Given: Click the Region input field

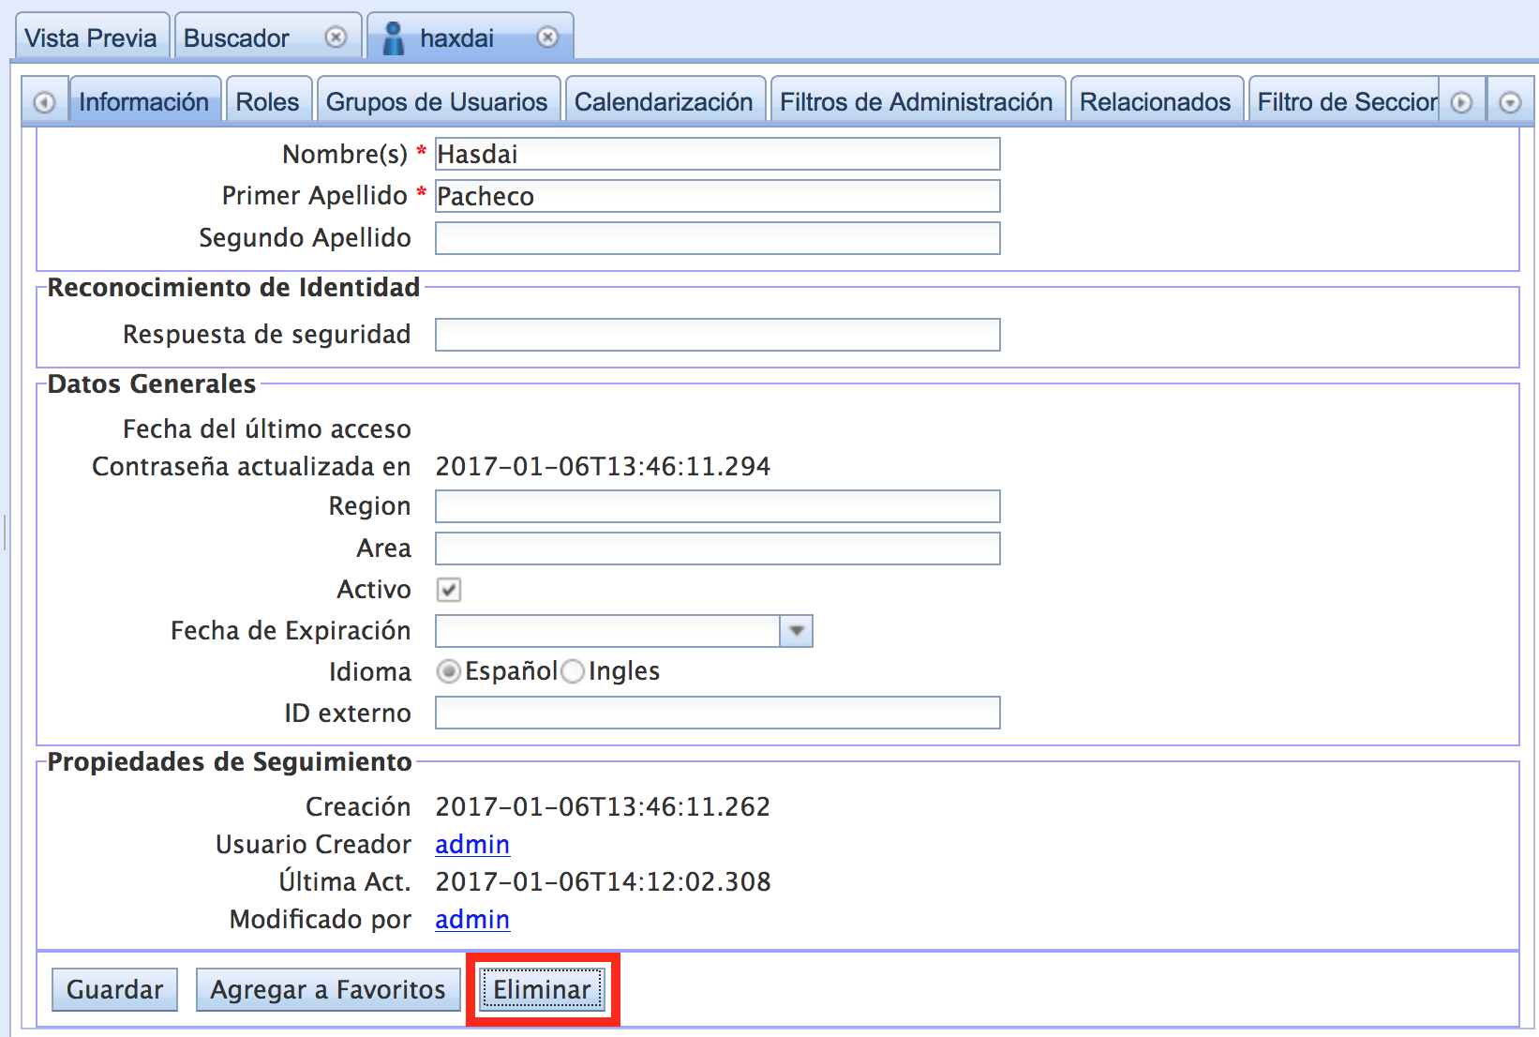Looking at the screenshot, I should tap(718, 506).
